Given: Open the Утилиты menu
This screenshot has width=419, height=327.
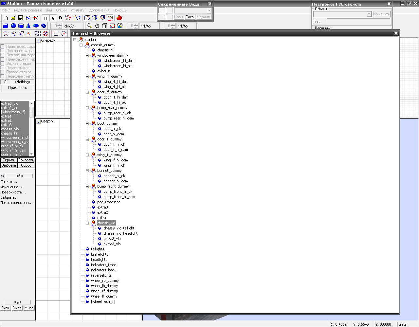Looking at the screenshot, I should point(78,10).
